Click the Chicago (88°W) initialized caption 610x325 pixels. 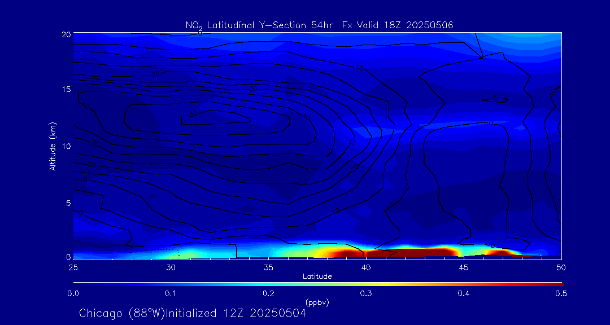pos(193,313)
